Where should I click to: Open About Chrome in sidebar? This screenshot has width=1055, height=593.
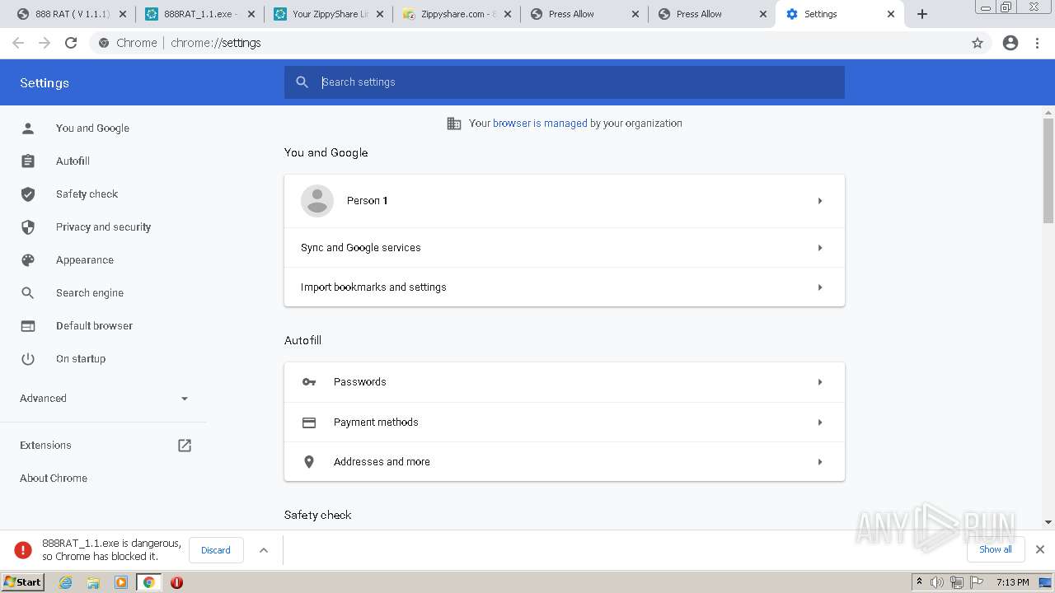click(54, 478)
